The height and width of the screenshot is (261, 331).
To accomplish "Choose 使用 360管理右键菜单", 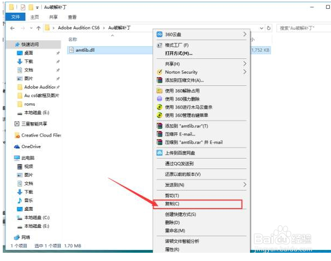I will coord(202,115).
